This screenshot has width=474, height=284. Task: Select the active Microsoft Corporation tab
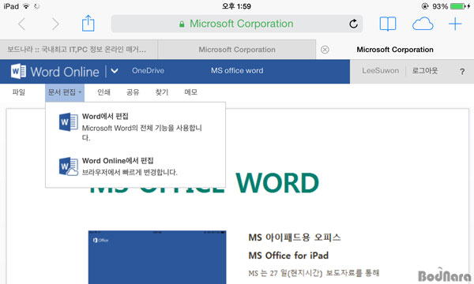pos(395,50)
